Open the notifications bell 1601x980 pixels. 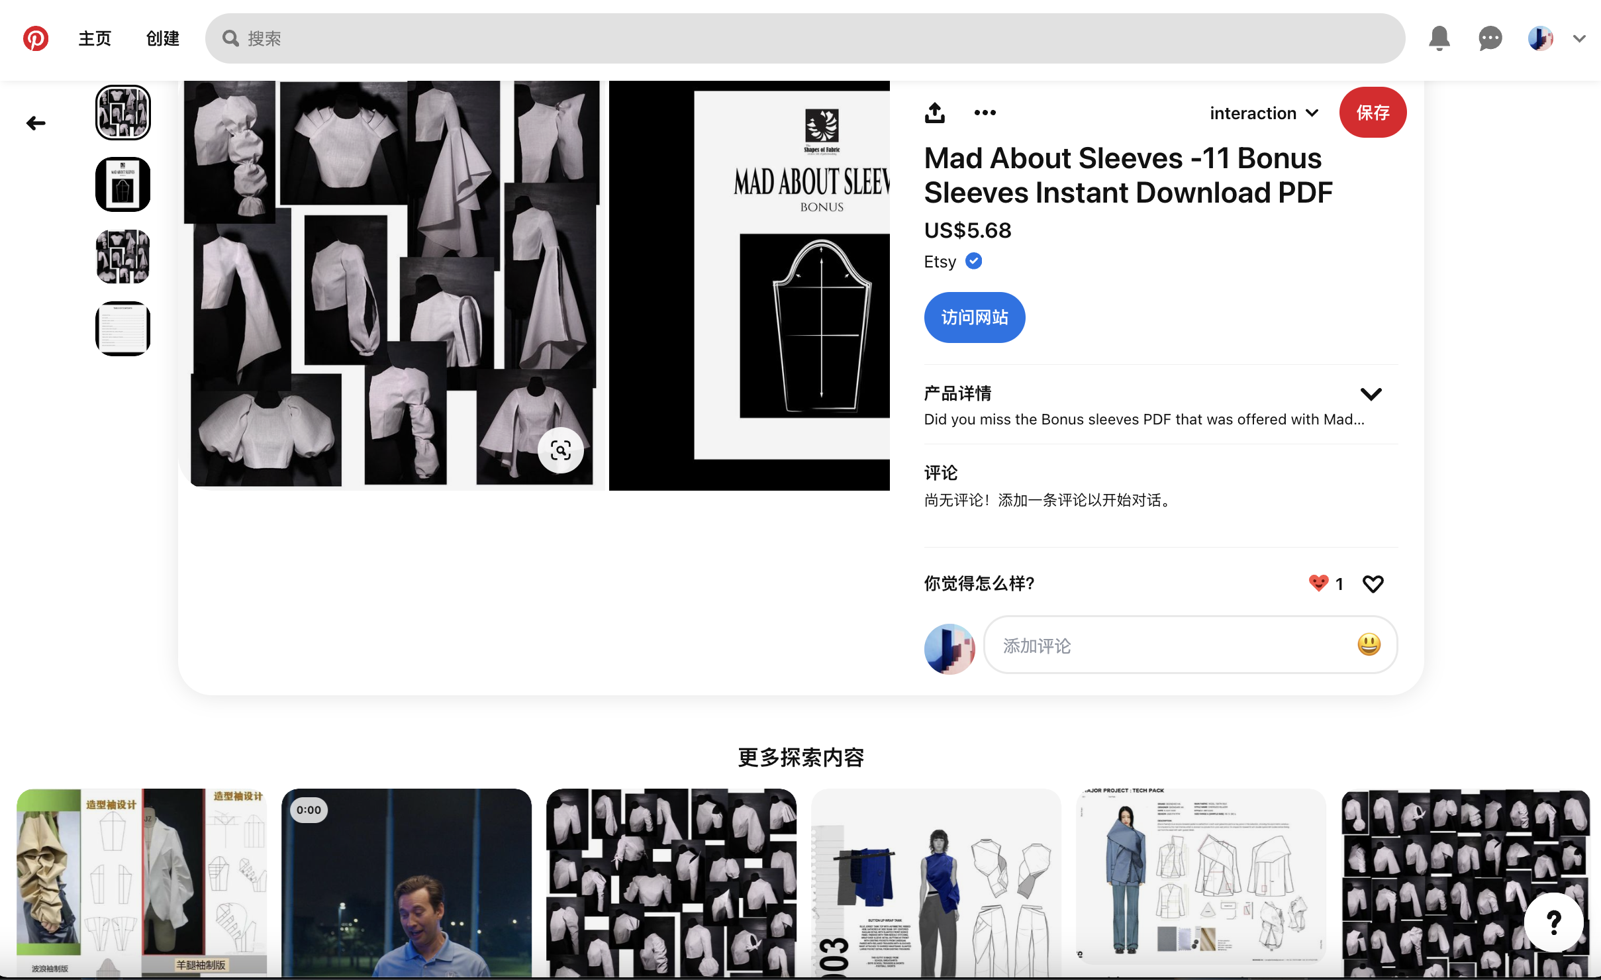tap(1439, 38)
